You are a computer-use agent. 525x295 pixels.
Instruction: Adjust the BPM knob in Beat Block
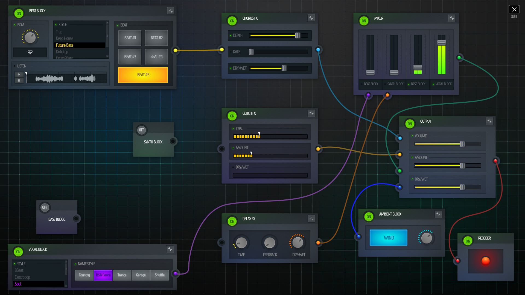[x=30, y=37]
